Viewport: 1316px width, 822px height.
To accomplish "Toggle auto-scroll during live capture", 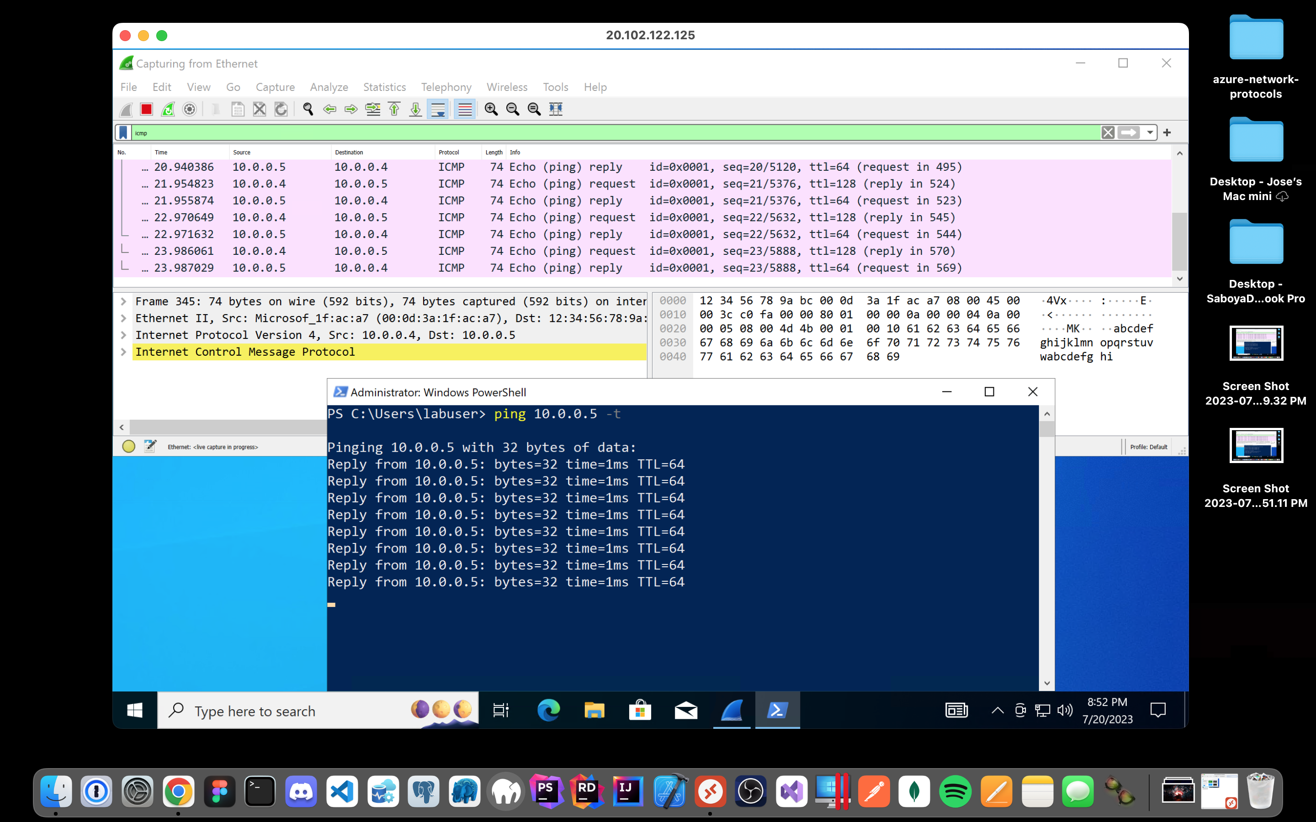I will 438,109.
